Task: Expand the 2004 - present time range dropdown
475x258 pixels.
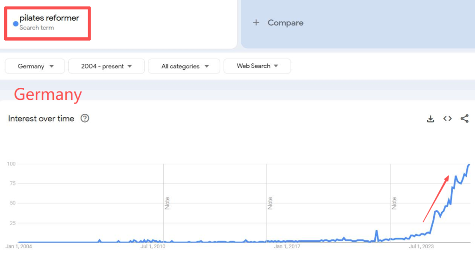Action: 106,66
